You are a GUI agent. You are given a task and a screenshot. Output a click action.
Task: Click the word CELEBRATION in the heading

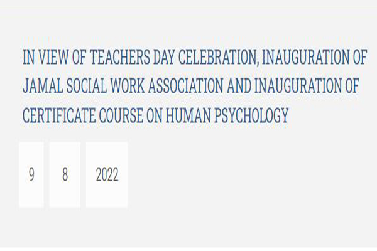[x=218, y=57]
